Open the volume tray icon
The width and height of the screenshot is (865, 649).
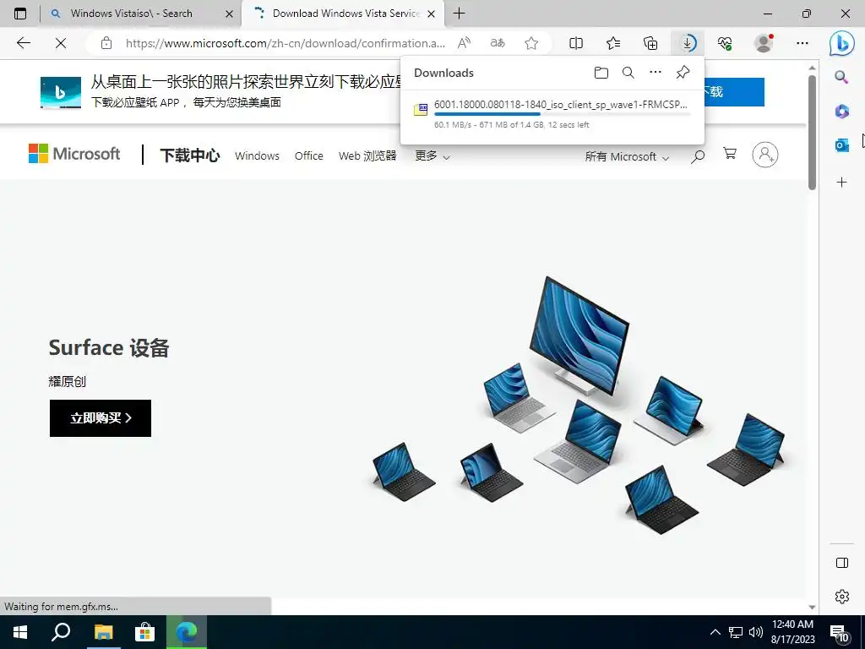(x=756, y=632)
